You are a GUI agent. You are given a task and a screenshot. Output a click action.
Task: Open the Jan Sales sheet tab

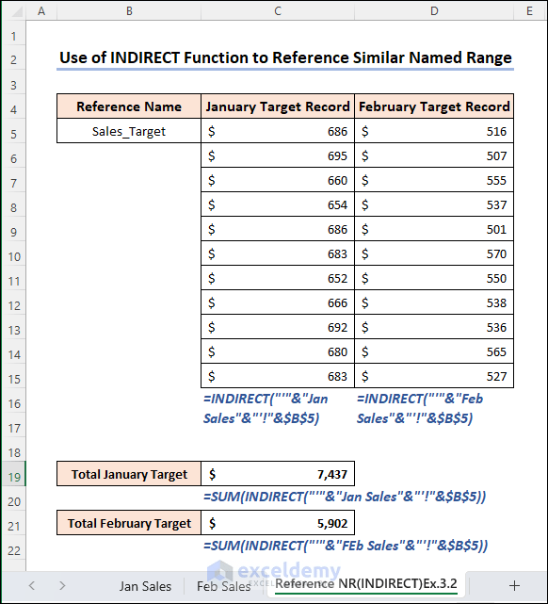[x=145, y=586]
